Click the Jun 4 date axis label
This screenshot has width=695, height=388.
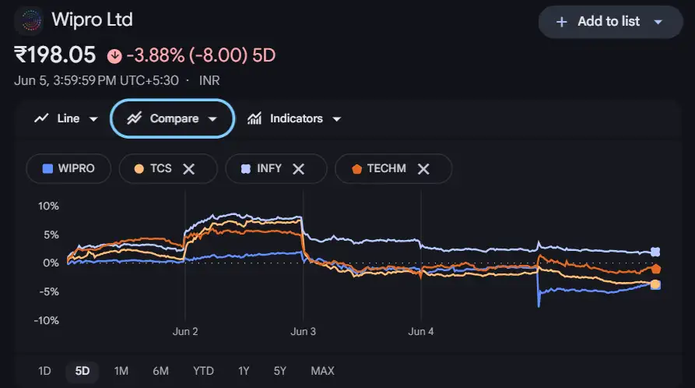tap(420, 332)
